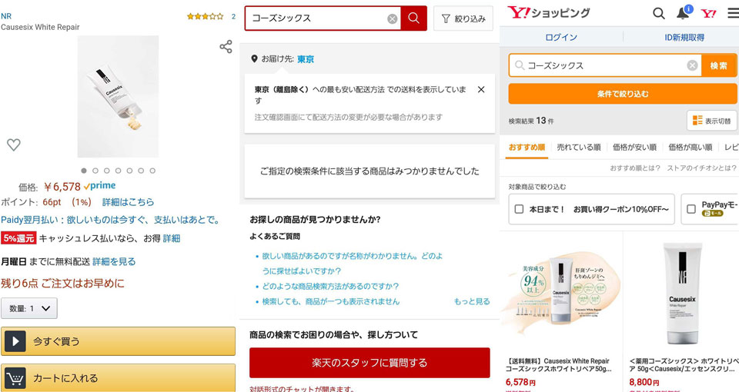The width and height of the screenshot is (739, 392).
Task: Switch to 価格が安い順 sort tab
Action: (634, 147)
